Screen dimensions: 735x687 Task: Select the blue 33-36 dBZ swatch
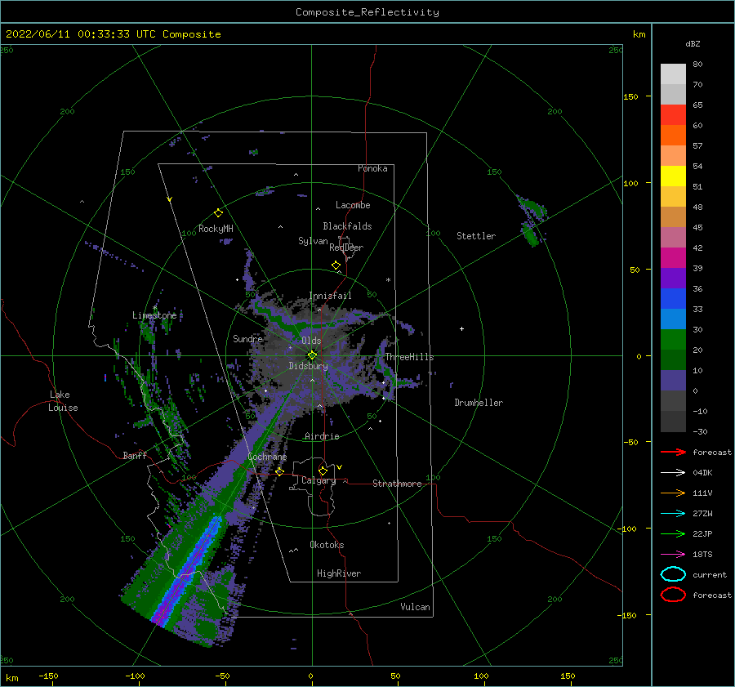tap(673, 299)
